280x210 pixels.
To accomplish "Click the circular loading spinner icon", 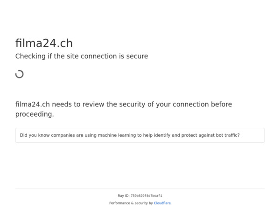I will pos(20,74).
